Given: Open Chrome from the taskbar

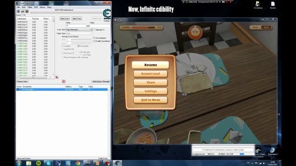Looking at the screenshot, I should [78, 163].
